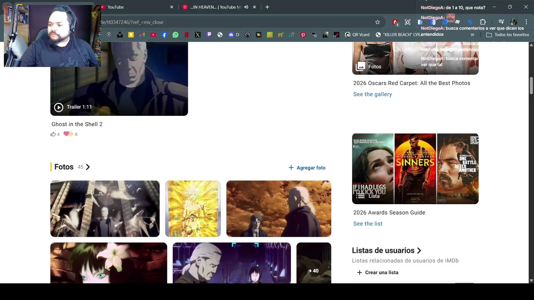This screenshot has width=534, height=300.
Task: Open the +40 more photos thumbnail
Action: 314,263
